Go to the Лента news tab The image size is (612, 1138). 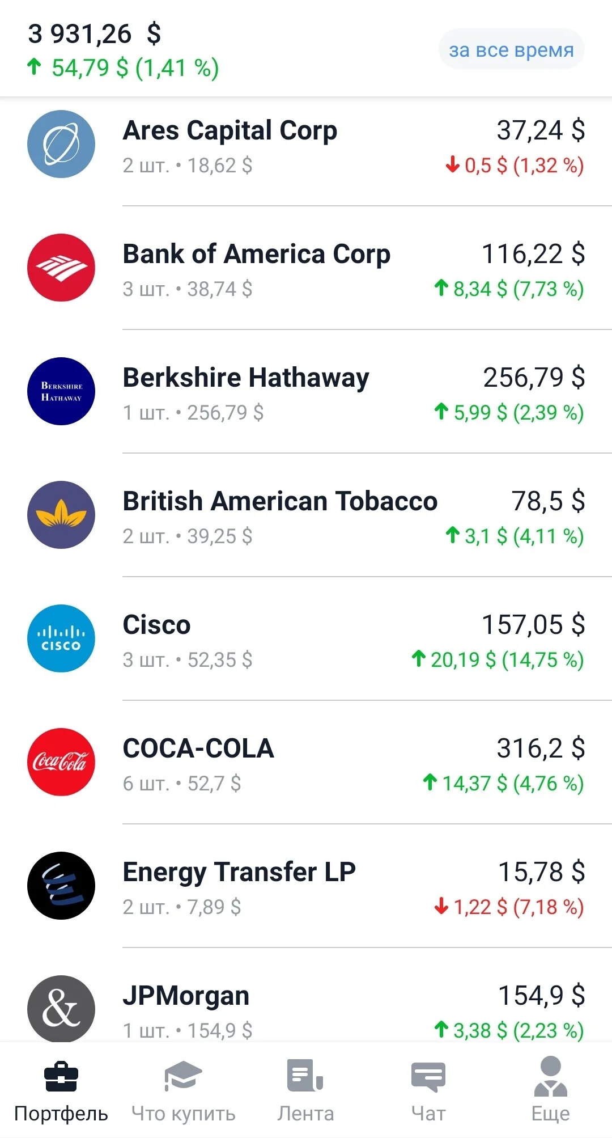[305, 1092]
